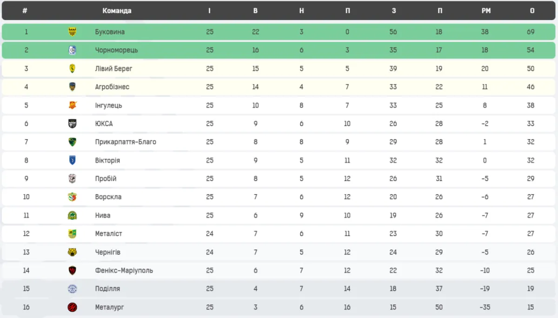Click the Прикарпаття-Благо crest icon
This screenshot has height=318, width=558.
[x=73, y=142]
